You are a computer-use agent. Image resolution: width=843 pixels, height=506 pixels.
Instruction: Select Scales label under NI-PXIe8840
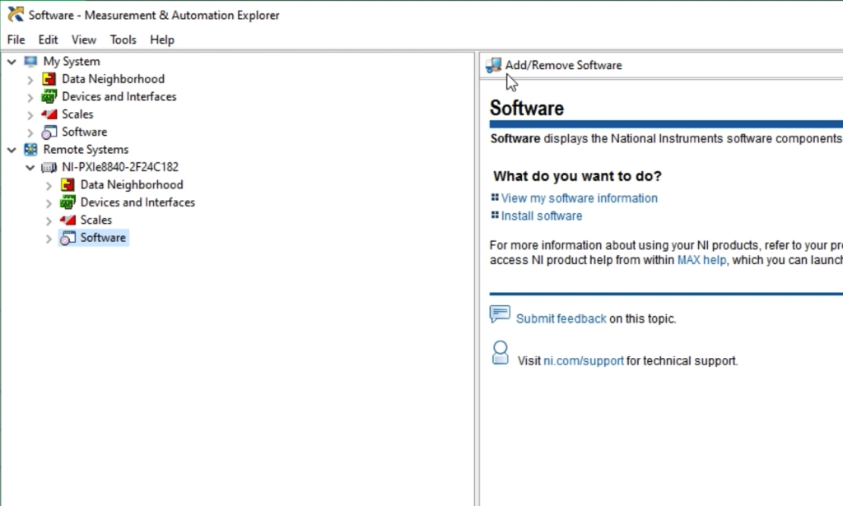coord(96,221)
